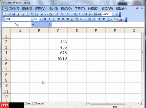The height and width of the screenshot is (108, 146).
Task: Select column C header
Action: coord(58,31)
